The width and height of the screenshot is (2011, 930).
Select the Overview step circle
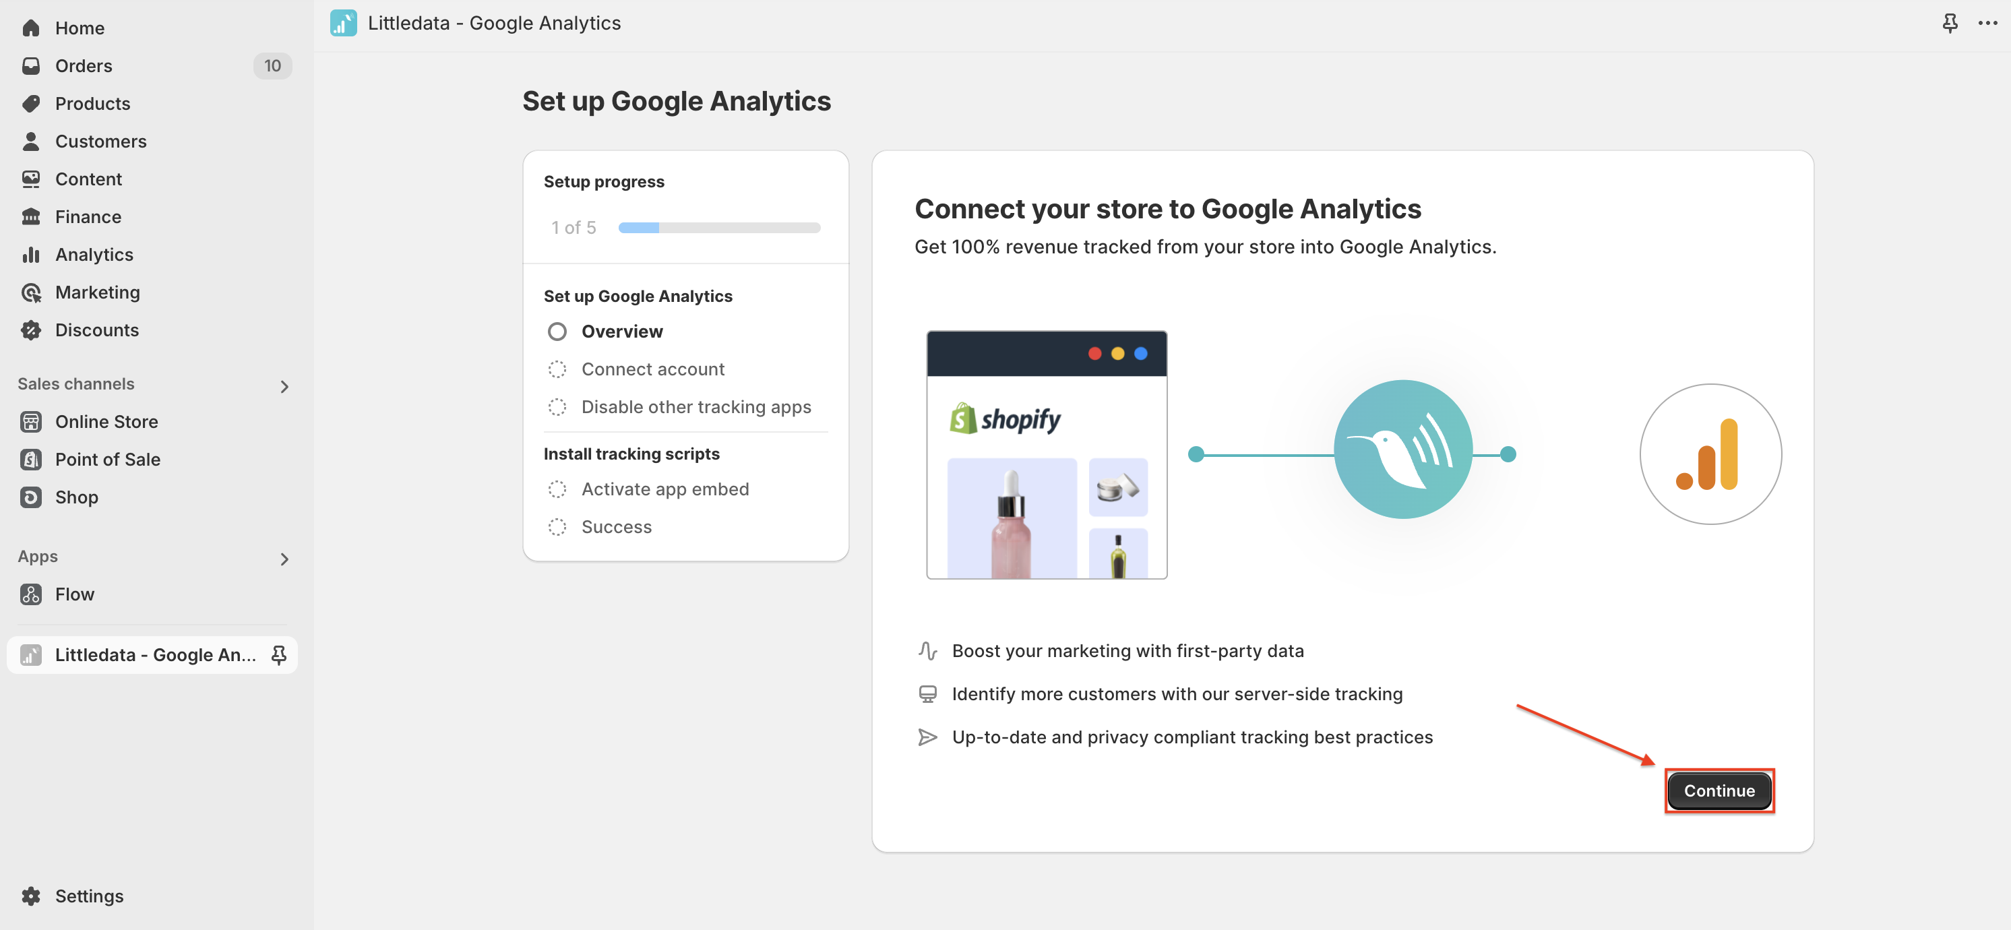557,332
